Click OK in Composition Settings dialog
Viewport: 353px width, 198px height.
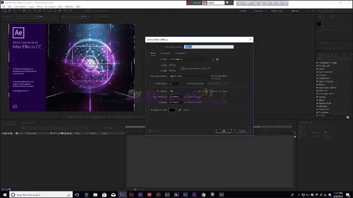coord(224,131)
